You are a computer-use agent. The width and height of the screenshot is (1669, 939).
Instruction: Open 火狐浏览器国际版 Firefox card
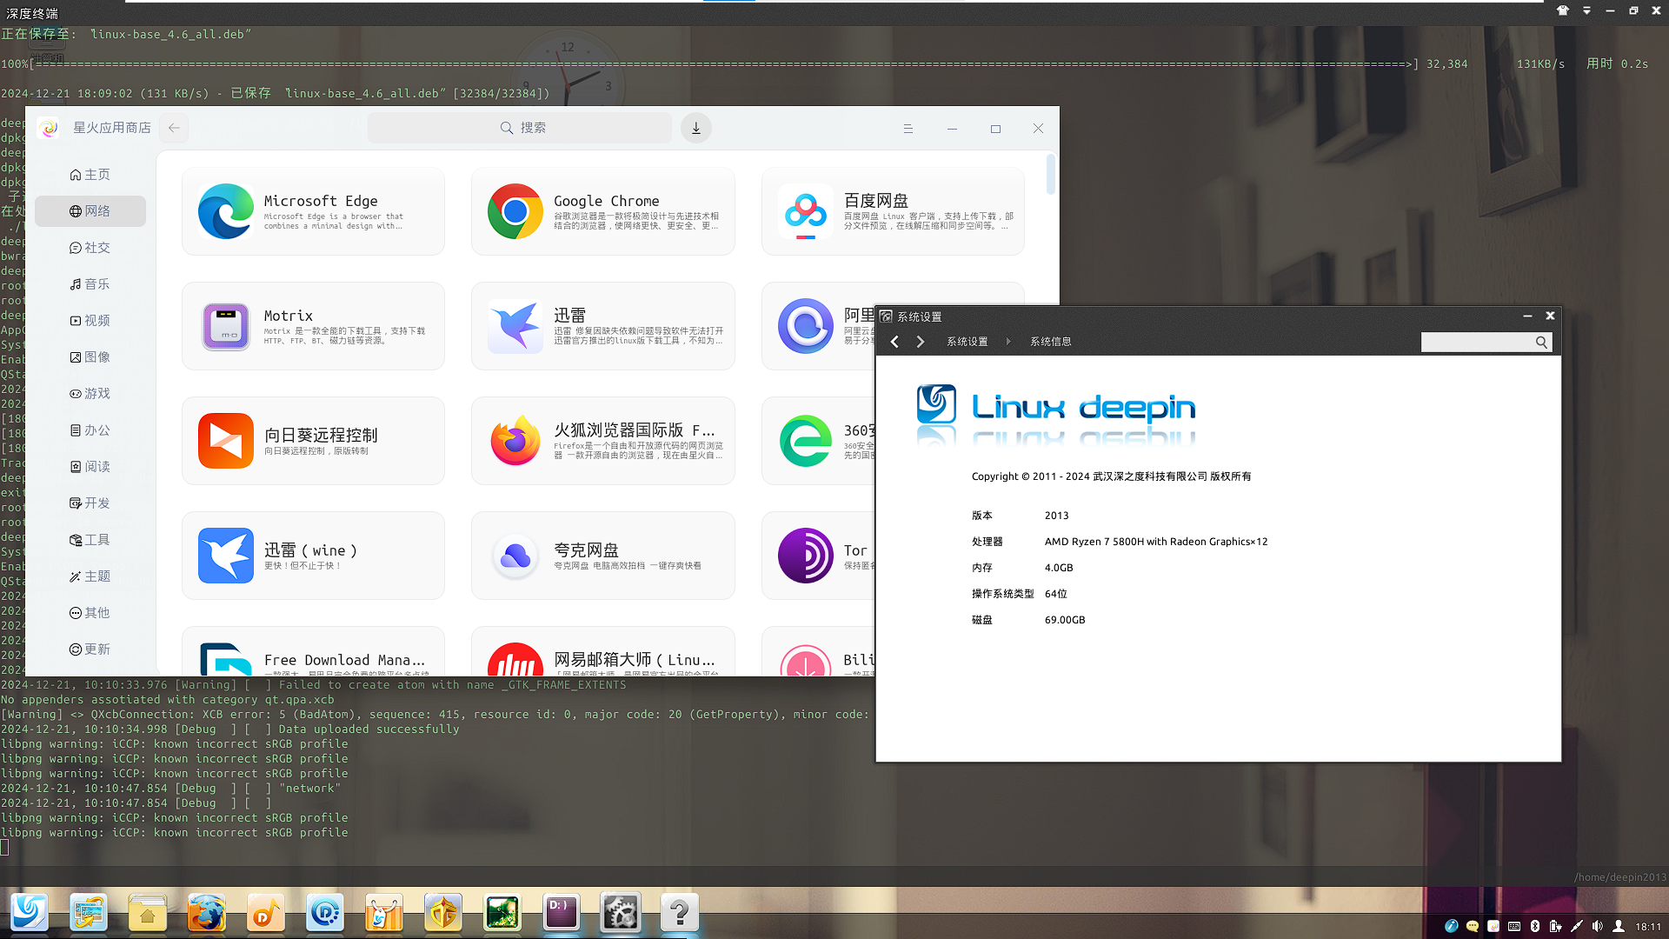pyautogui.click(x=602, y=441)
